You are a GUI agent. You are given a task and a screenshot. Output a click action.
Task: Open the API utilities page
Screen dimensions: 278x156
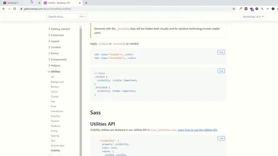click(x=53, y=77)
